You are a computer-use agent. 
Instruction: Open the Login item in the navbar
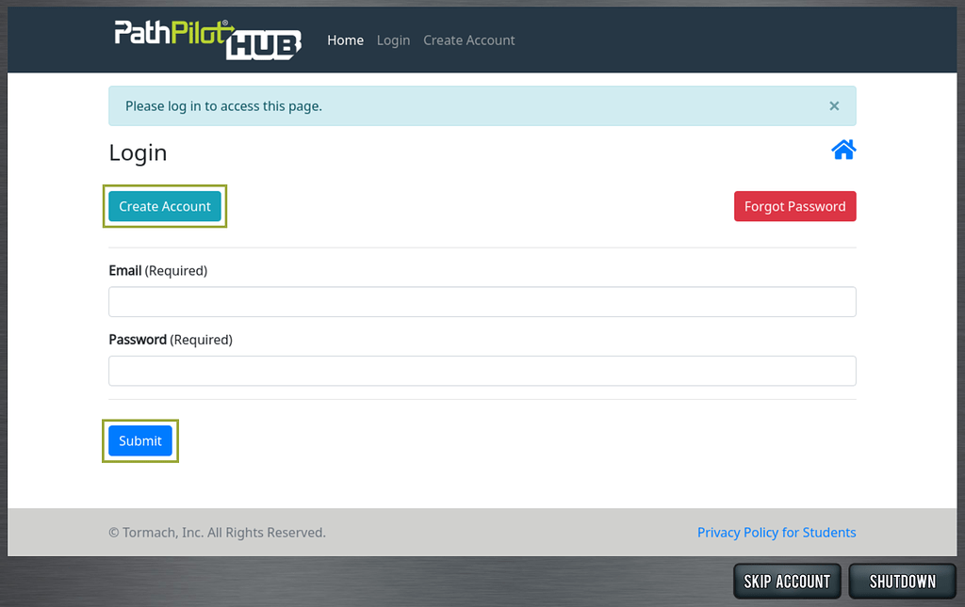(x=393, y=40)
